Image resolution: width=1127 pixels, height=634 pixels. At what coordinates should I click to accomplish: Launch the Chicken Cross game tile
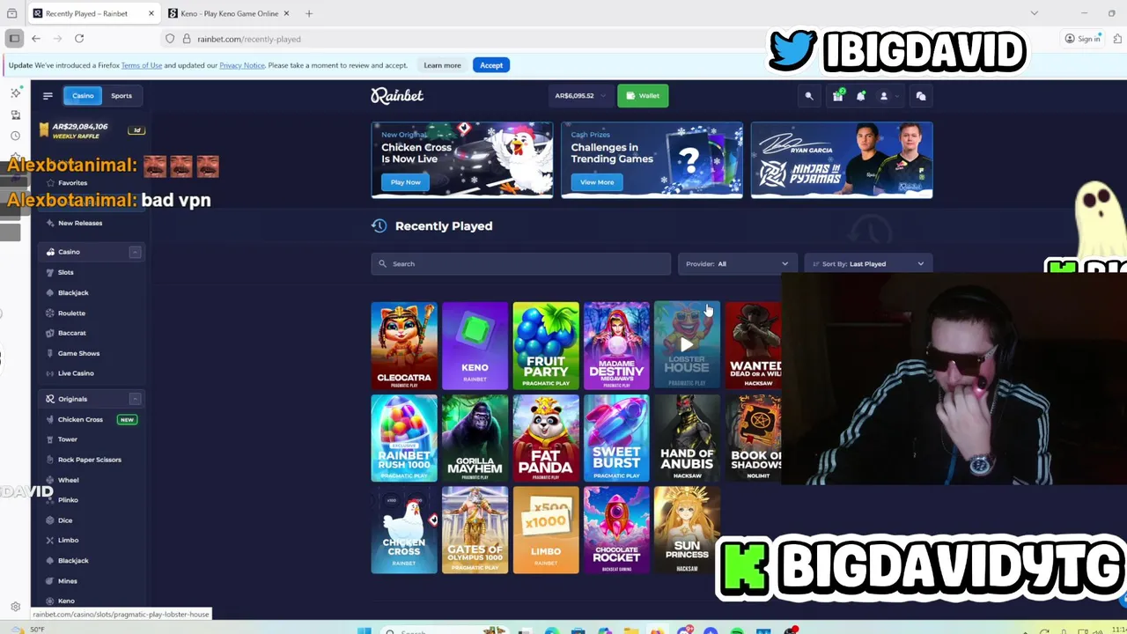(x=404, y=530)
